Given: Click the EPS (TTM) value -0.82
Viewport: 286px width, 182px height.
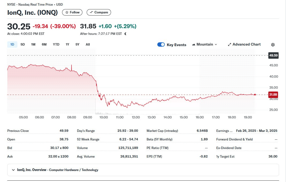Looking at the screenshot, I should [x=203, y=157].
